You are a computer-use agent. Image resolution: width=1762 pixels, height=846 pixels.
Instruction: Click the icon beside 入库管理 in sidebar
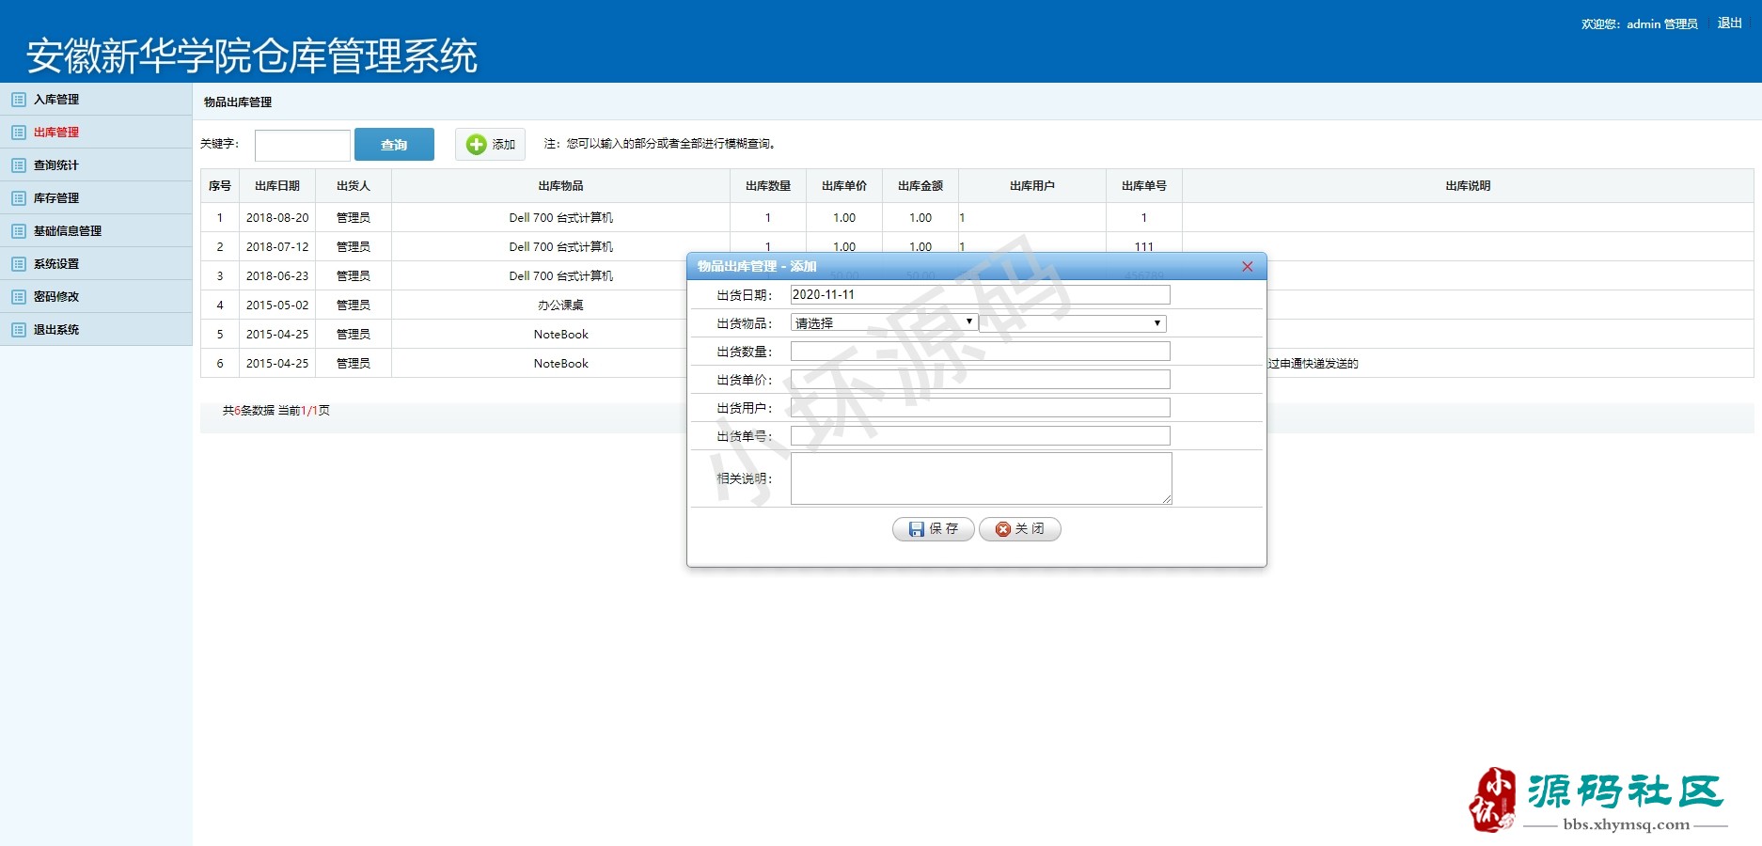tap(19, 100)
